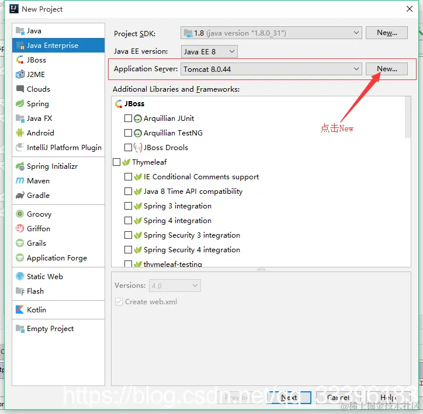Select the Static Web globe icon

click(20, 277)
